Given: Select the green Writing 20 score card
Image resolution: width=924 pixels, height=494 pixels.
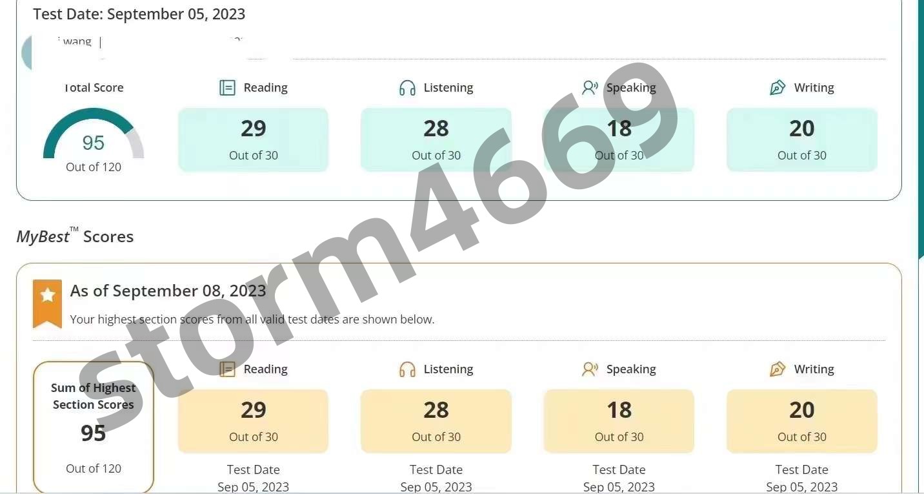Looking at the screenshot, I should tap(802, 139).
